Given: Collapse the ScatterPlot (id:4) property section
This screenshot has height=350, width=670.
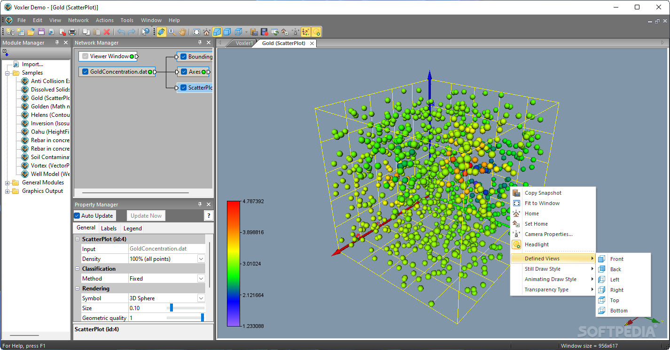Looking at the screenshot, I should (78, 239).
